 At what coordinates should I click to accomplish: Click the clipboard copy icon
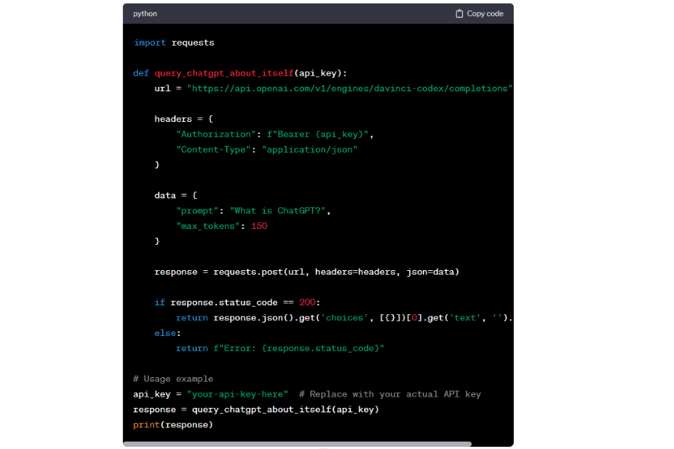click(459, 13)
